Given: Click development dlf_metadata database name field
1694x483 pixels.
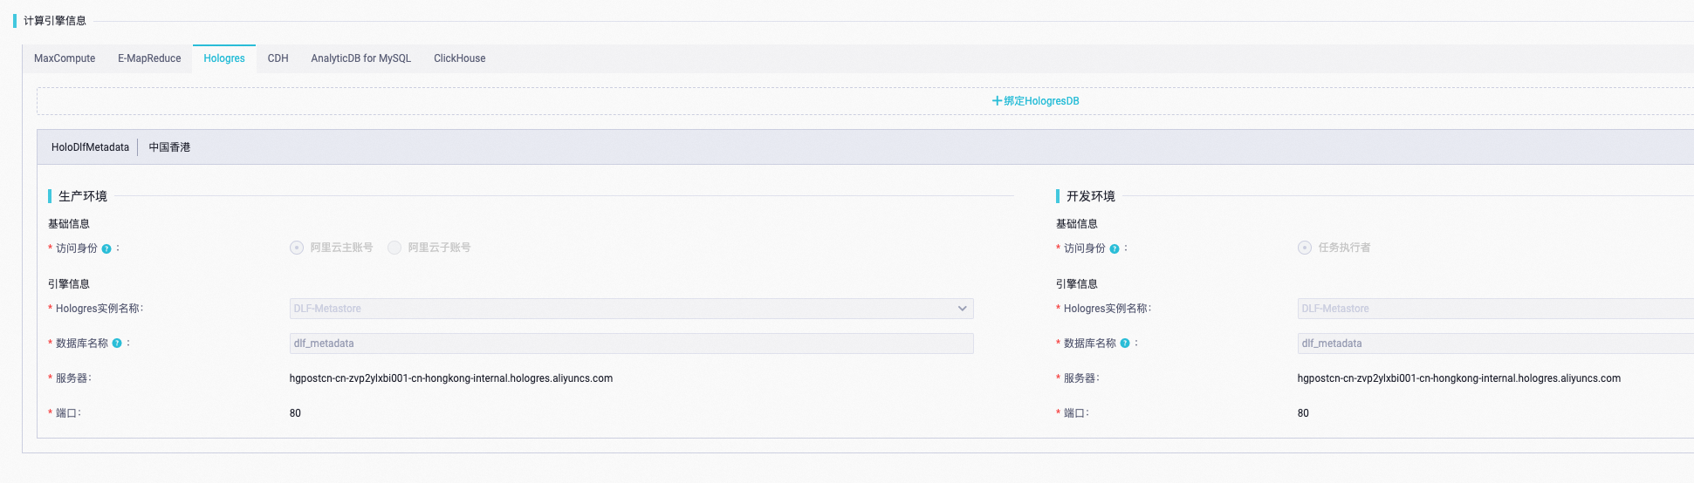Looking at the screenshot, I should 1495,344.
